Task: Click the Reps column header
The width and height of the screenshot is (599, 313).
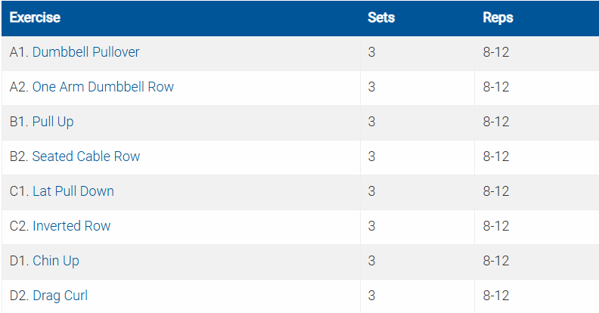Action: click(498, 17)
